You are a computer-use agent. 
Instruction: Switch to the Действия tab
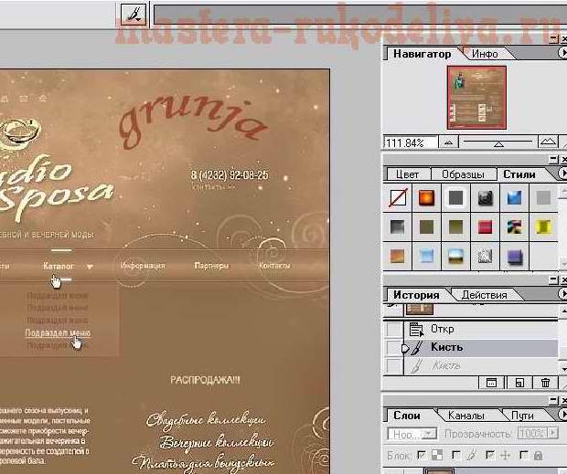tap(484, 295)
